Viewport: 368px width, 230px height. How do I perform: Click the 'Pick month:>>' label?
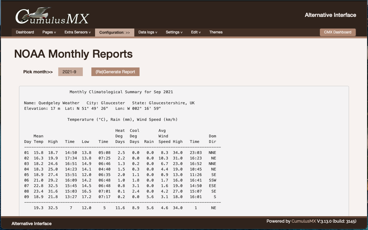[38, 72]
